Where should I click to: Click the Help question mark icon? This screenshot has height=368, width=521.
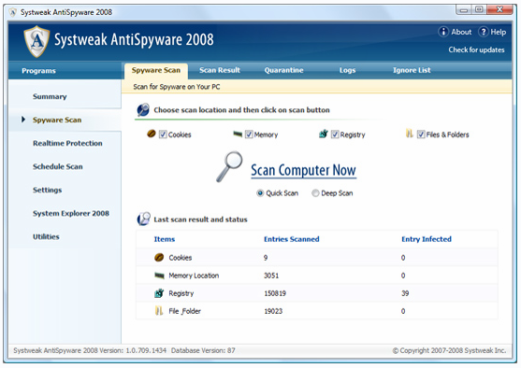click(484, 32)
